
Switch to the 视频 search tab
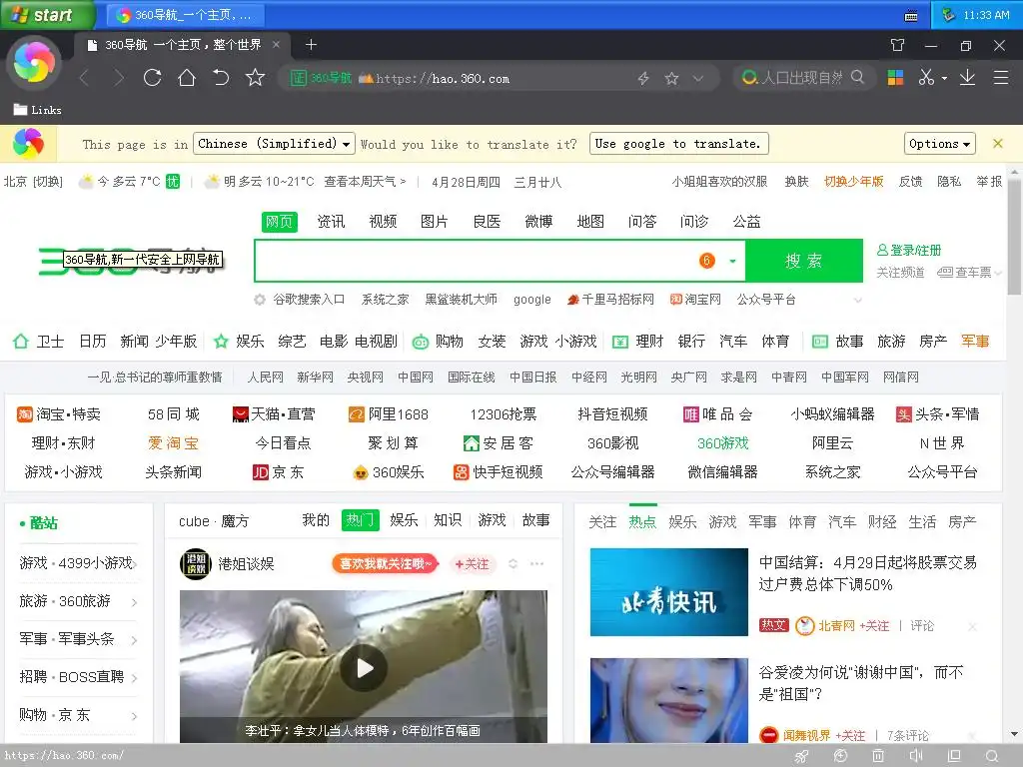(x=383, y=222)
